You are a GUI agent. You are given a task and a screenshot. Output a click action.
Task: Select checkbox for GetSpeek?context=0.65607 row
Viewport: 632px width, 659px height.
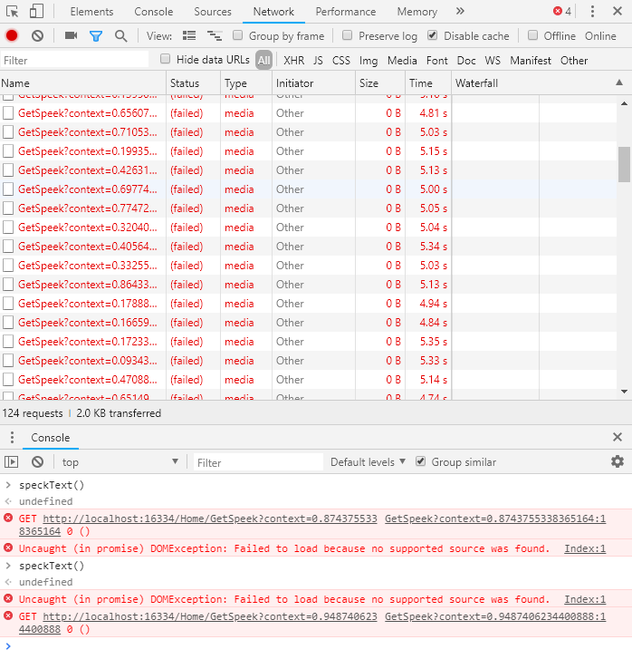[x=8, y=113]
